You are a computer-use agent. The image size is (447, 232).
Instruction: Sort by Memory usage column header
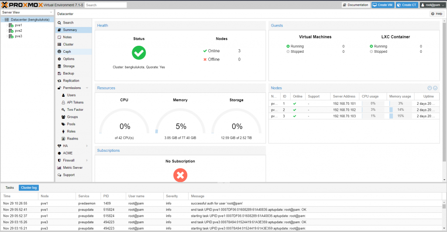400,96
